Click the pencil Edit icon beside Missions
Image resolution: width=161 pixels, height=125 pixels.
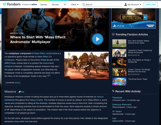(20, 92)
